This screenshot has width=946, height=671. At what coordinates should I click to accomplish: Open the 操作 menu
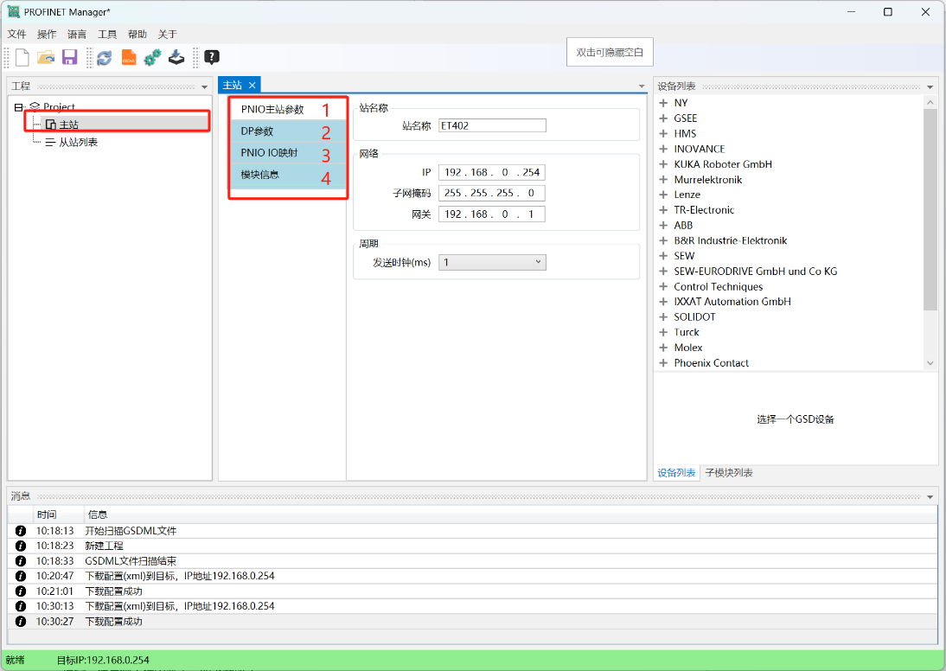tap(47, 35)
